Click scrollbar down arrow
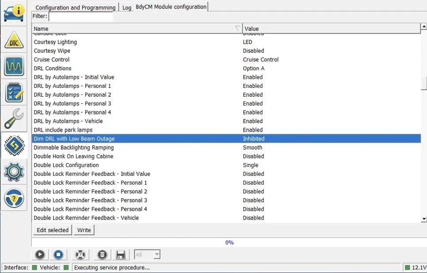The width and height of the screenshot is (427, 273). click(x=424, y=219)
